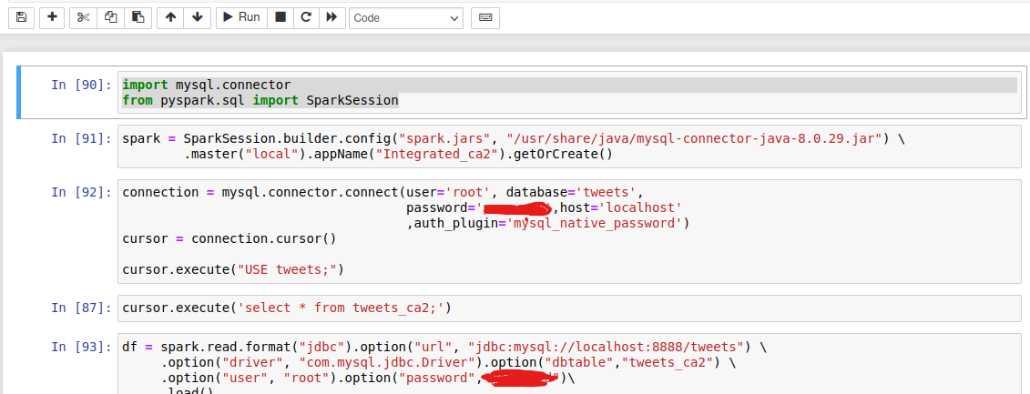Click 'cursor = connection.cursor()' line
1030x394 pixels.
[x=229, y=238]
